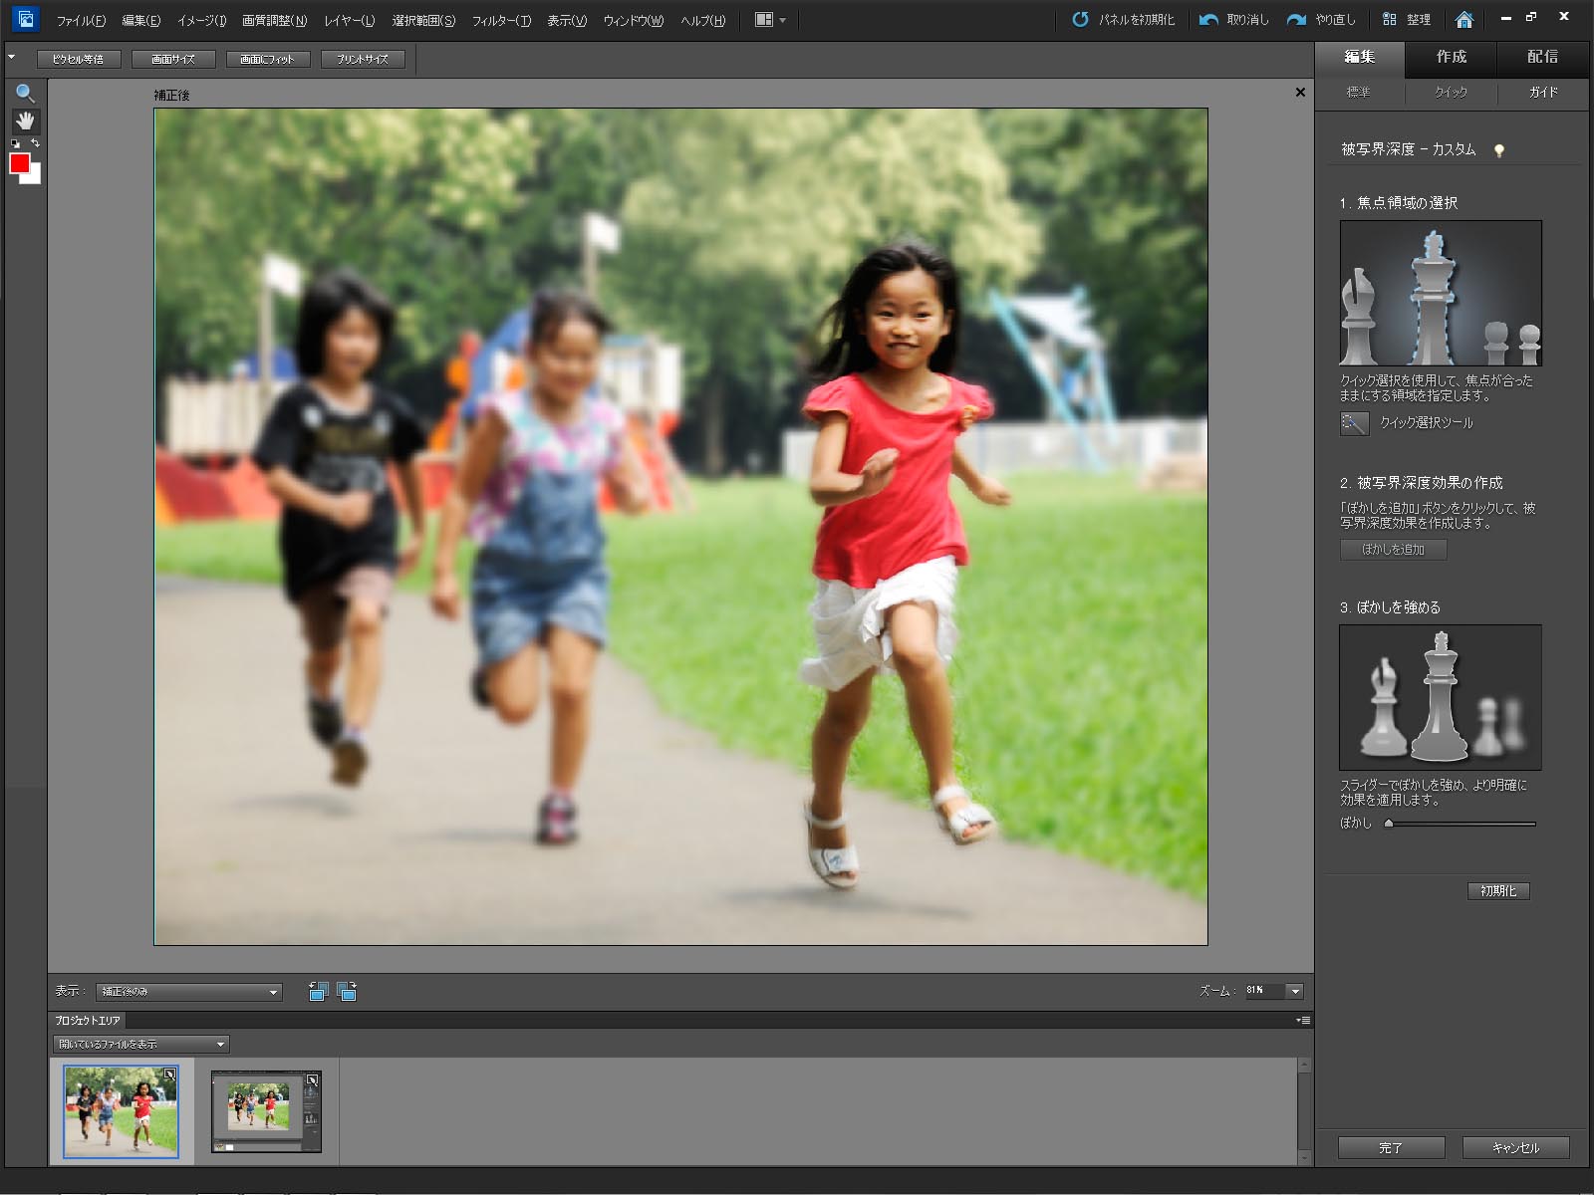Click the white background color swatch

click(x=35, y=177)
